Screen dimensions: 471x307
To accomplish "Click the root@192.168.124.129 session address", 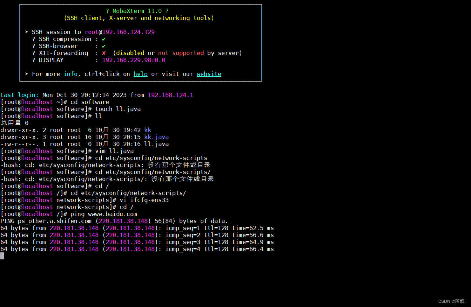I will click(120, 32).
